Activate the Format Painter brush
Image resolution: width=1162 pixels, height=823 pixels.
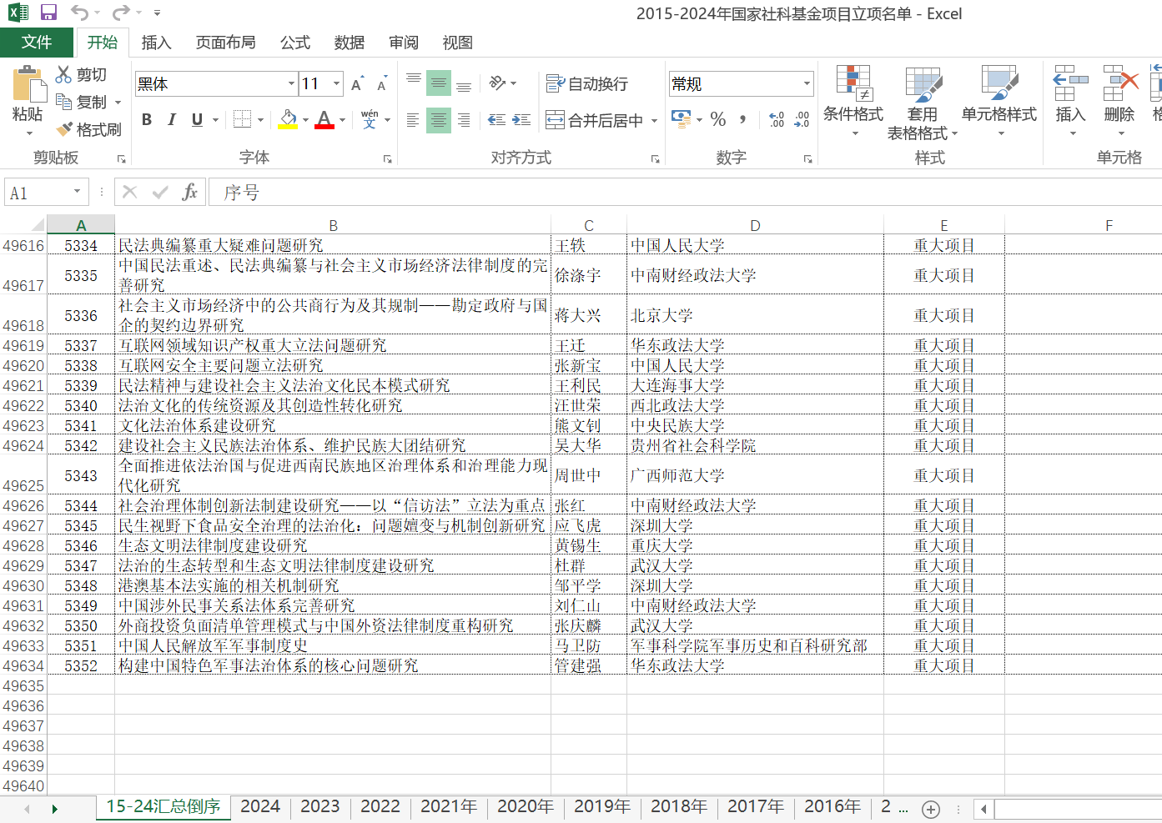tap(63, 129)
